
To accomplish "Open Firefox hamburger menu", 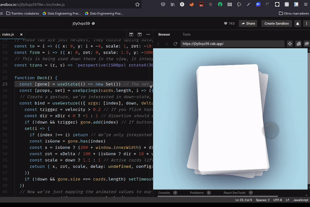I will pyautogui.click(x=305, y=5).
